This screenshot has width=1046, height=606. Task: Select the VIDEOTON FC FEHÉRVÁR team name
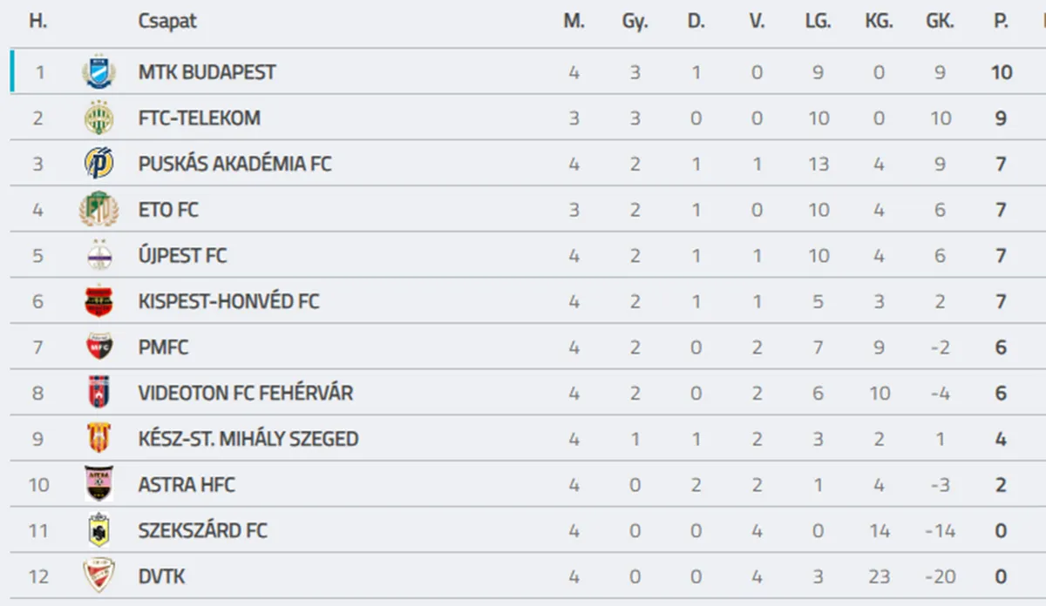pyautogui.click(x=246, y=393)
